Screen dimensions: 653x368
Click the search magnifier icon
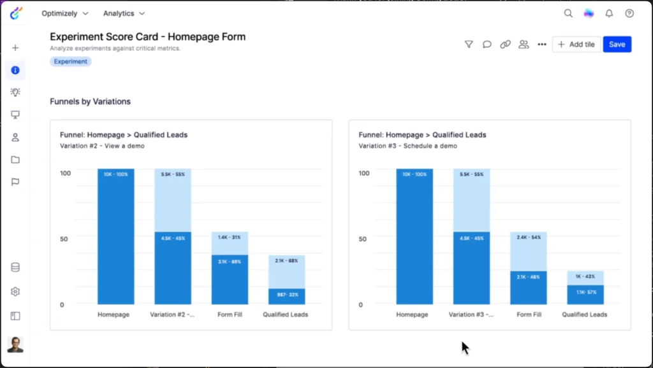[568, 13]
